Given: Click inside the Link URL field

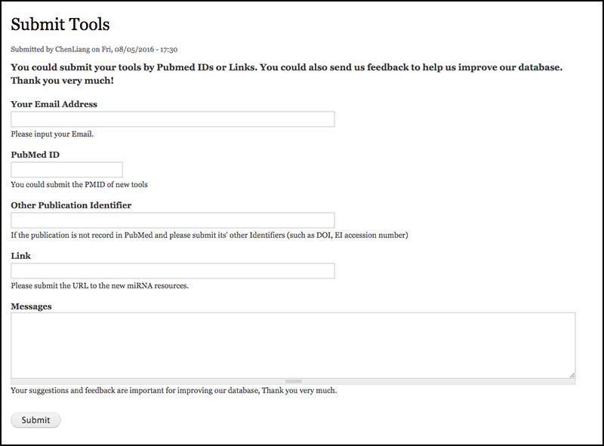Looking at the screenshot, I should point(173,271).
